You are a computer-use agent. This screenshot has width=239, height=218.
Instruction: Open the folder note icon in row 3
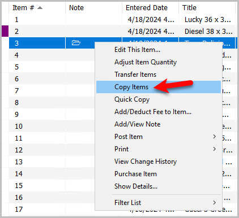point(76,43)
